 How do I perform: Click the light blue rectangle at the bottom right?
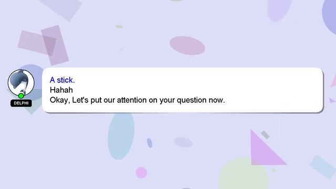322,167
